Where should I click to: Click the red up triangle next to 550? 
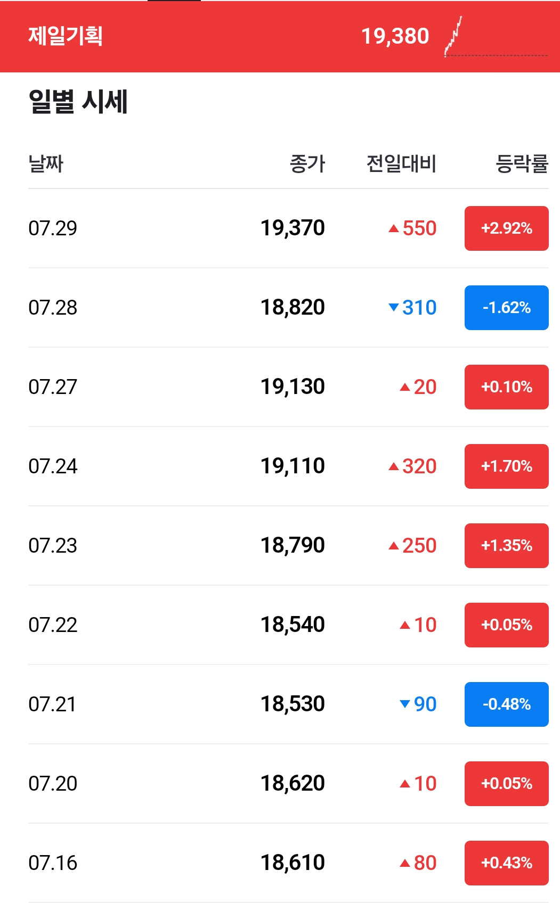394,228
